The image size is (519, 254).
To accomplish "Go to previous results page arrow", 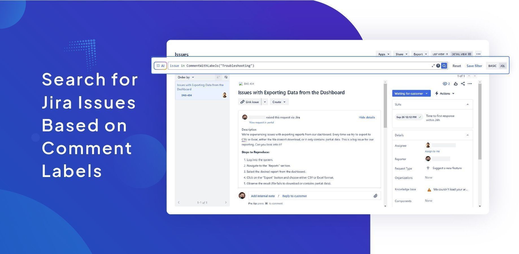I will click(179, 202).
